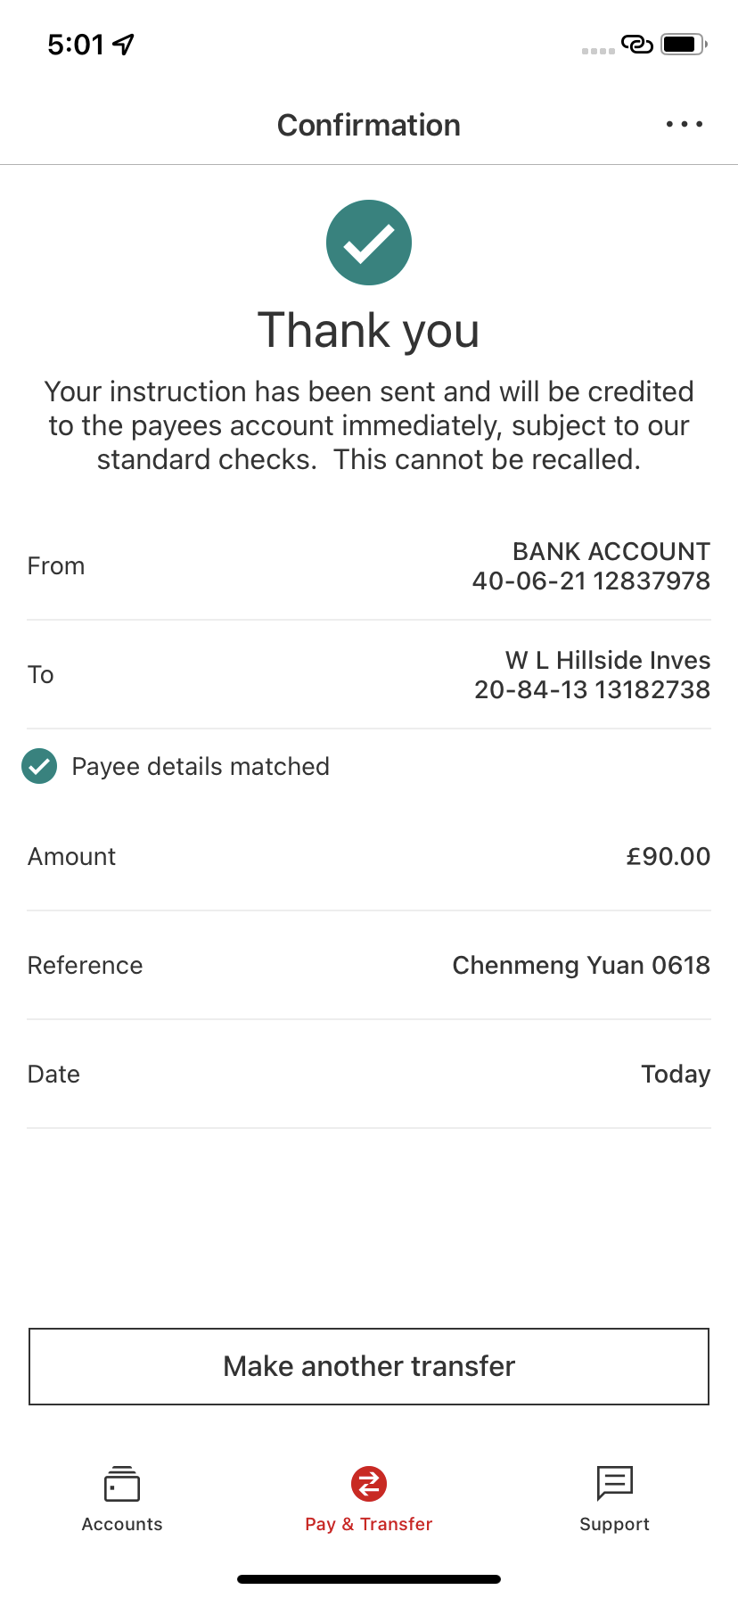Tap the hotspot link icon in status bar
Image resolution: width=738 pixels, height=1598 pixels.
636,44
